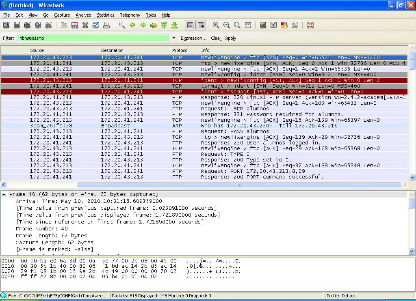This screenshot has height=301, width=416.
Task: Open the File menu
Action: tap(6, 15)
